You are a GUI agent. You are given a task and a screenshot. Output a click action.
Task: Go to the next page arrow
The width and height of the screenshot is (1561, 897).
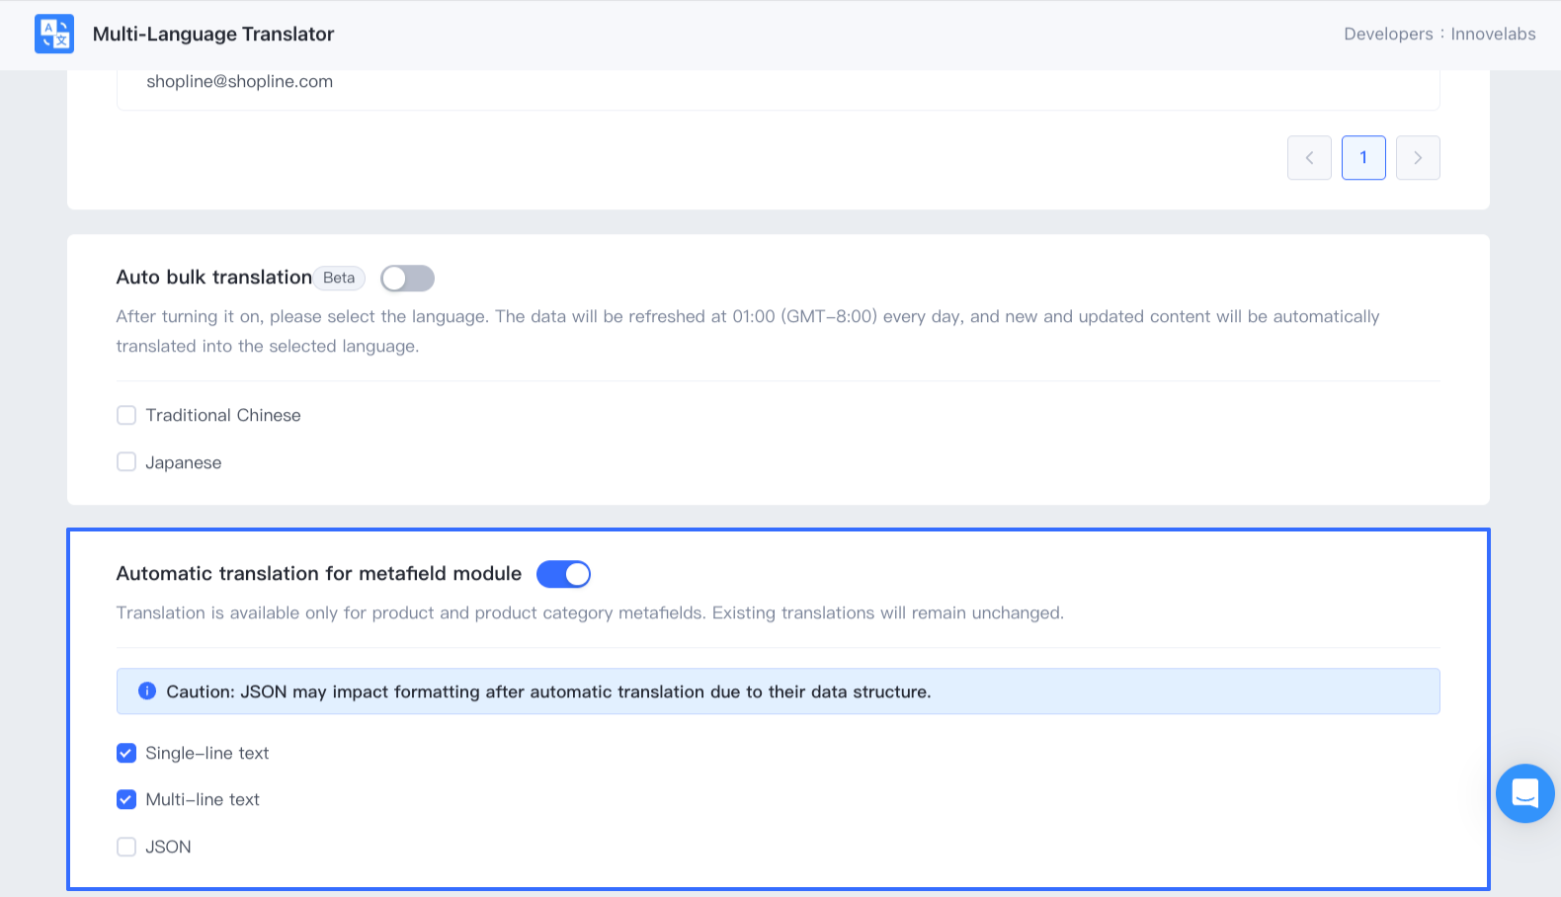click(1418, 158)
